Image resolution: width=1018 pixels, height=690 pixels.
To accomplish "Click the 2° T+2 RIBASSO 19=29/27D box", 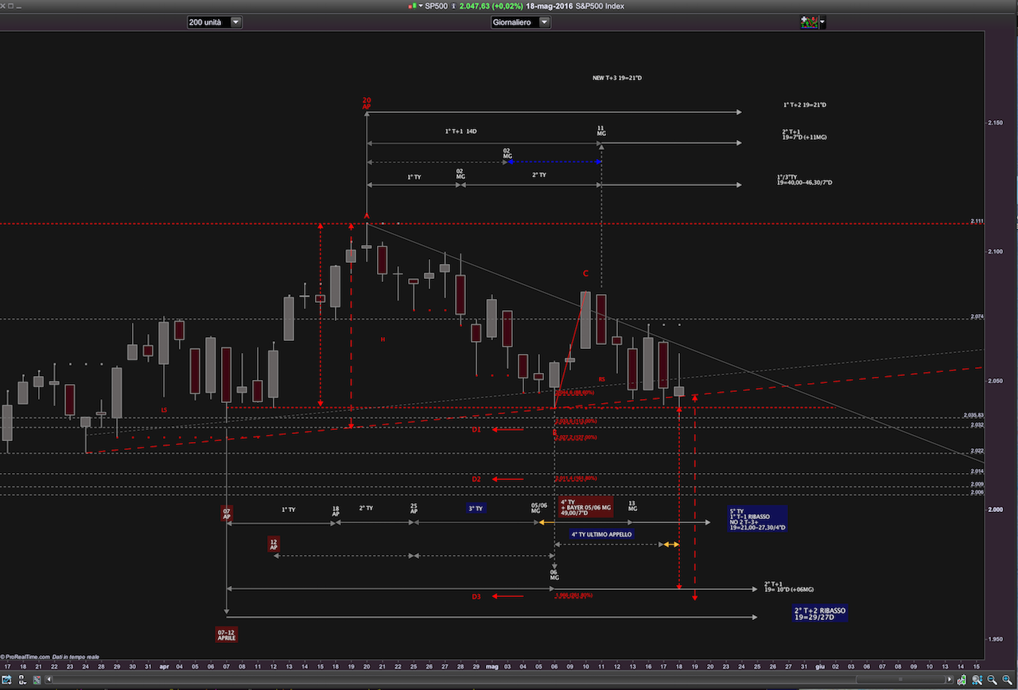I will coord(821,613).
